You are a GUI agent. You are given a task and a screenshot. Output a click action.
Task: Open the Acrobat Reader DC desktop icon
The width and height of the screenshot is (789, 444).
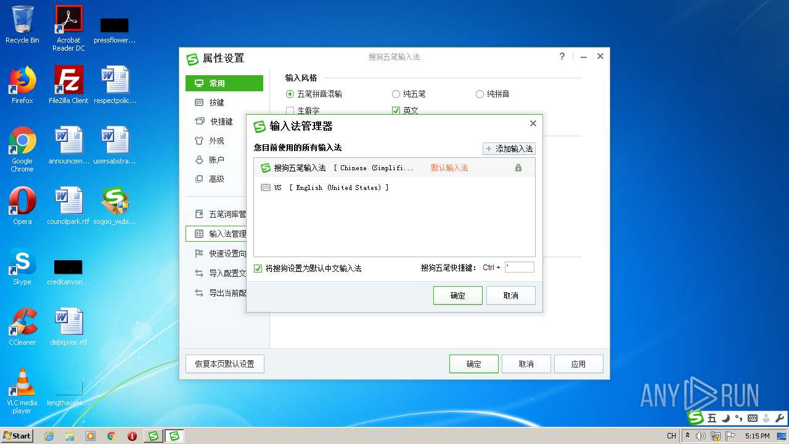[68, 28]
